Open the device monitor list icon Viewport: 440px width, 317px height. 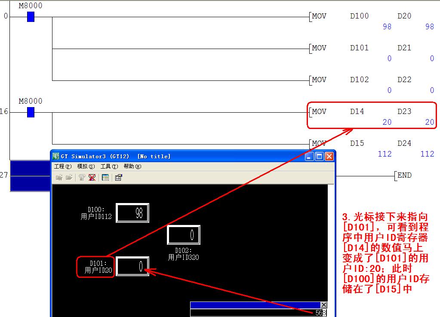coord(105,177)
